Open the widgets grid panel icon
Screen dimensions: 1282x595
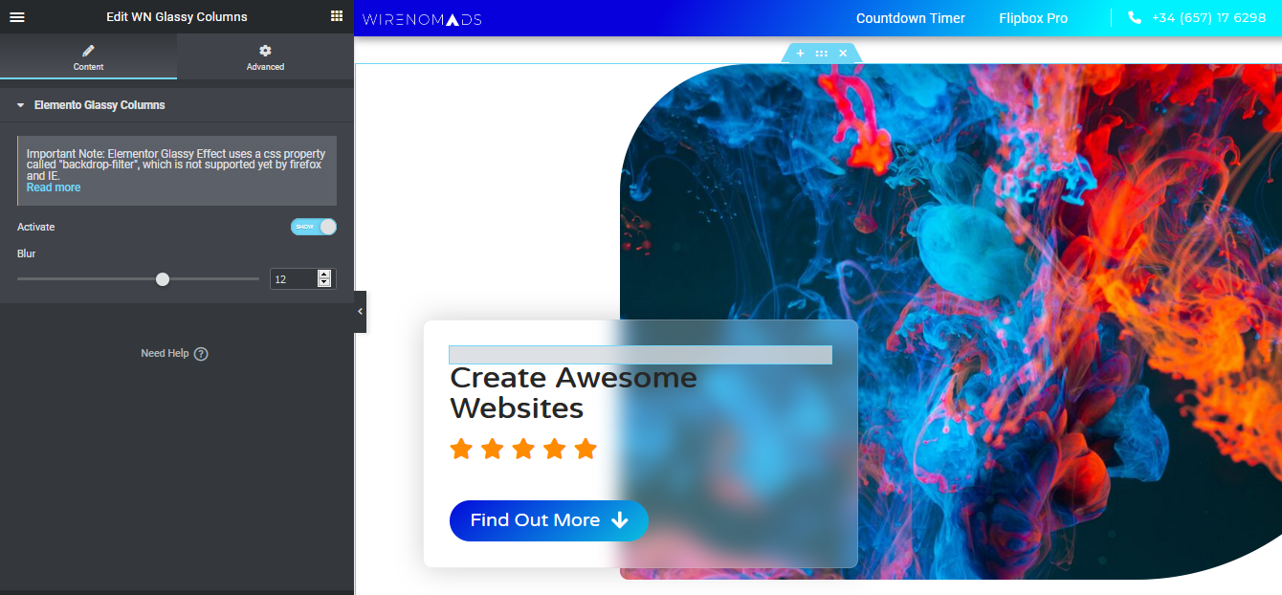click(x=337, y=16)
